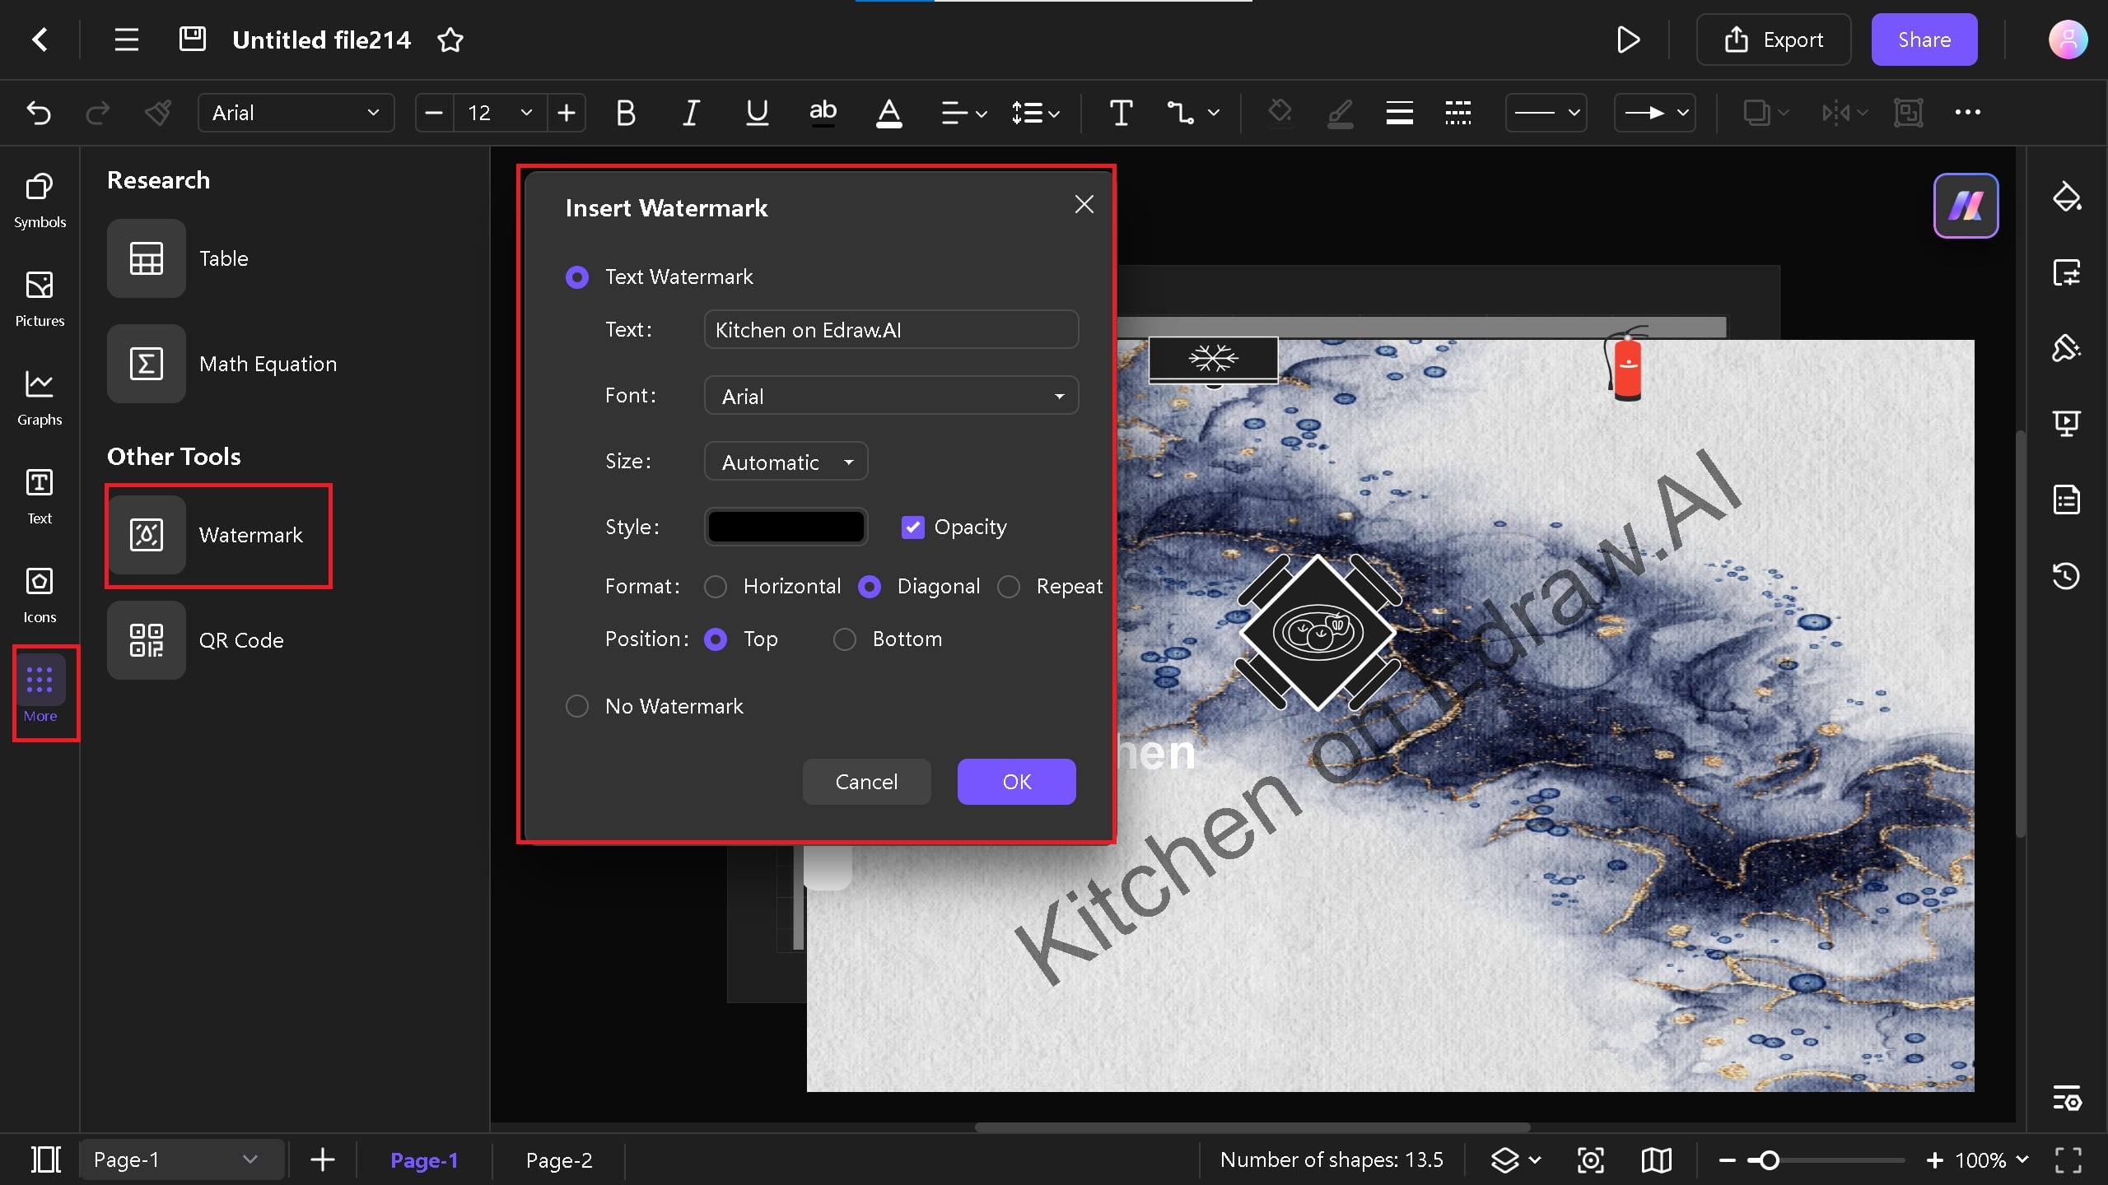2108x1185 pixels.
Task: Click the line weight icon
Action: pos(1399,113)
